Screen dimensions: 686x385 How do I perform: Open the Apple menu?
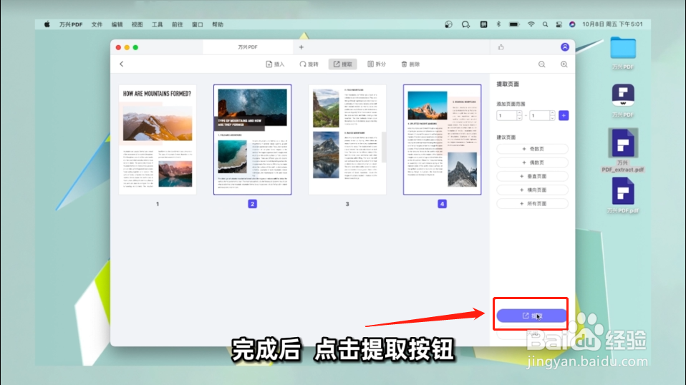pyautogui.click(x=47, y=24)
